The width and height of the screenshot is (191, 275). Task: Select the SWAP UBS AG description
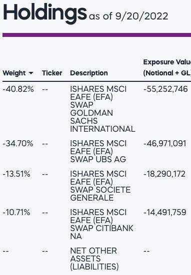click(98, 151)
